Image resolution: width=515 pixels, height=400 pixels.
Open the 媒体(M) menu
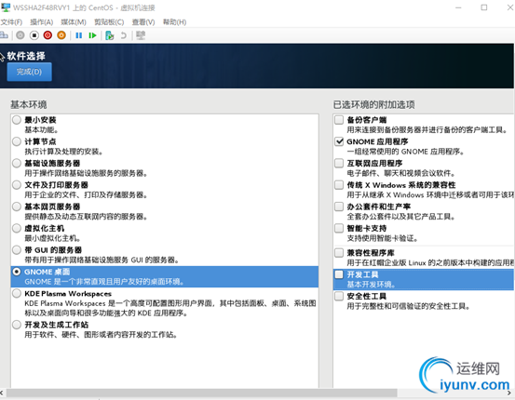[74, 22]
